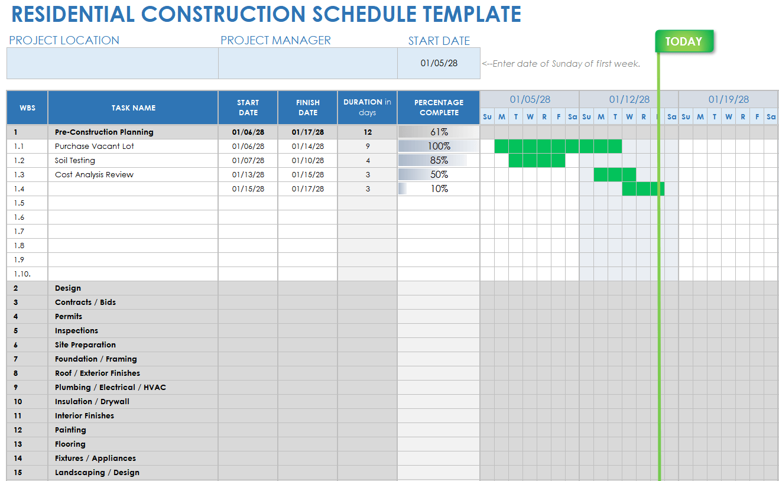This screenshot has width=779, height=481.
Task: Click the Duration in days column header
Action: pos(367,108)
